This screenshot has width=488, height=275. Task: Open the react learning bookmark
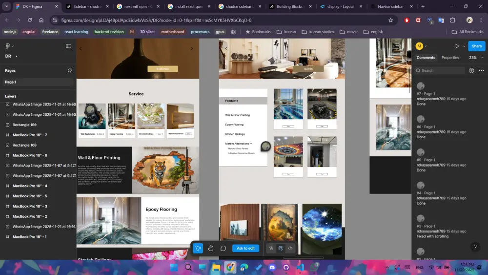76,32
